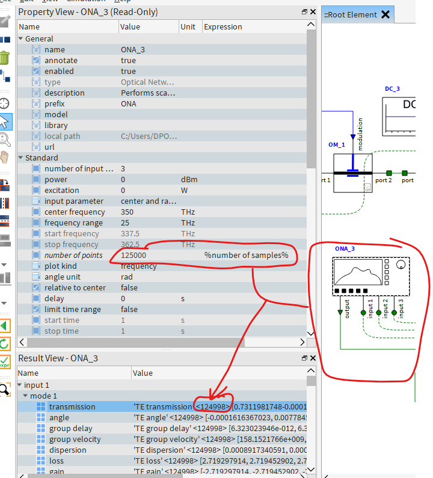Screen dimensions: 433x478
Task: Click the list icon beside plot kind
Action: pos(36,266)
